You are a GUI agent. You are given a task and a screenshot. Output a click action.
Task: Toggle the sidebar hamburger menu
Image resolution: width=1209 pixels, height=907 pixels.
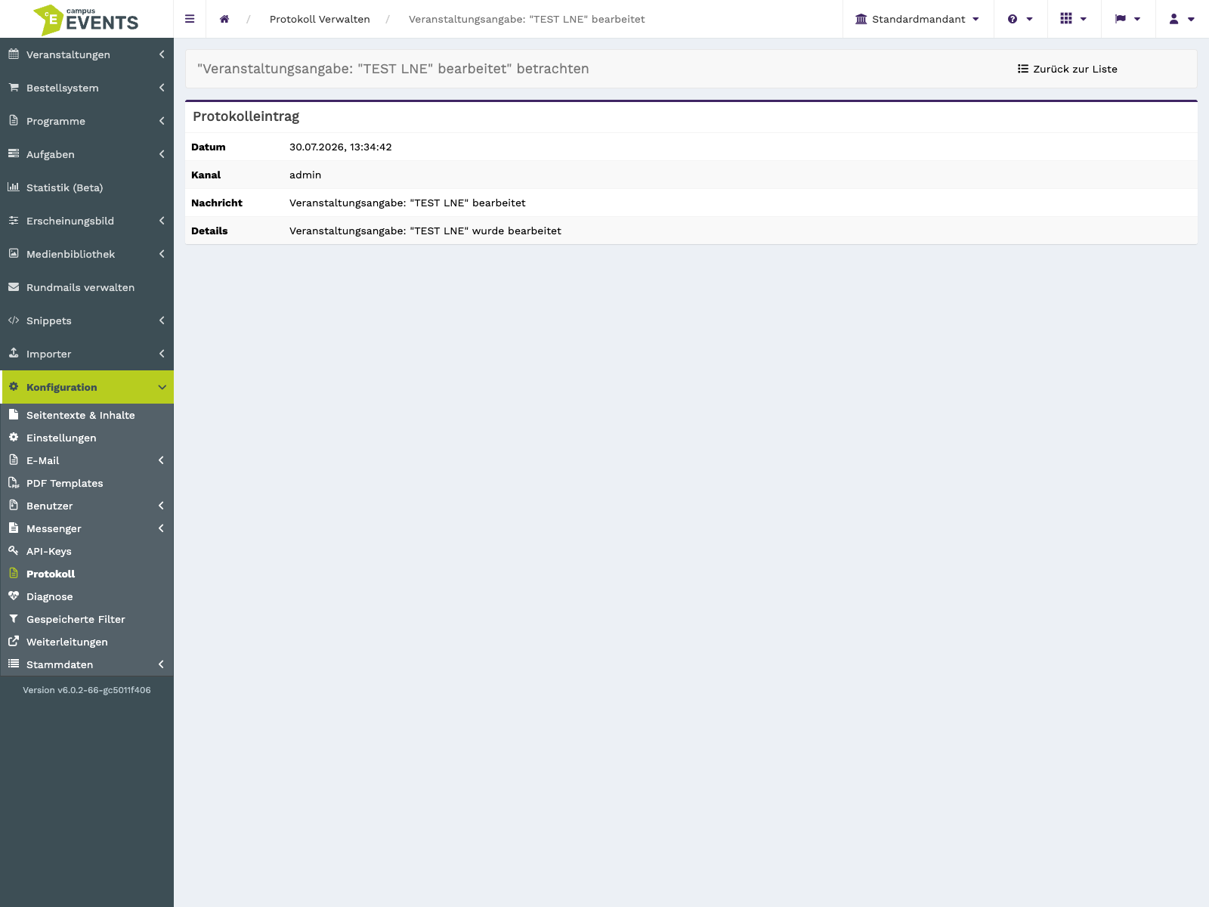point(190,19)
